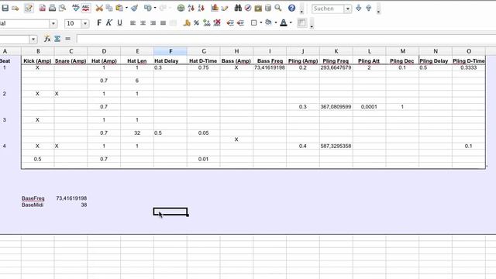496x279 pixels.
Task: Open the font name dropdown arrow
Action: [x=53, y=23]
